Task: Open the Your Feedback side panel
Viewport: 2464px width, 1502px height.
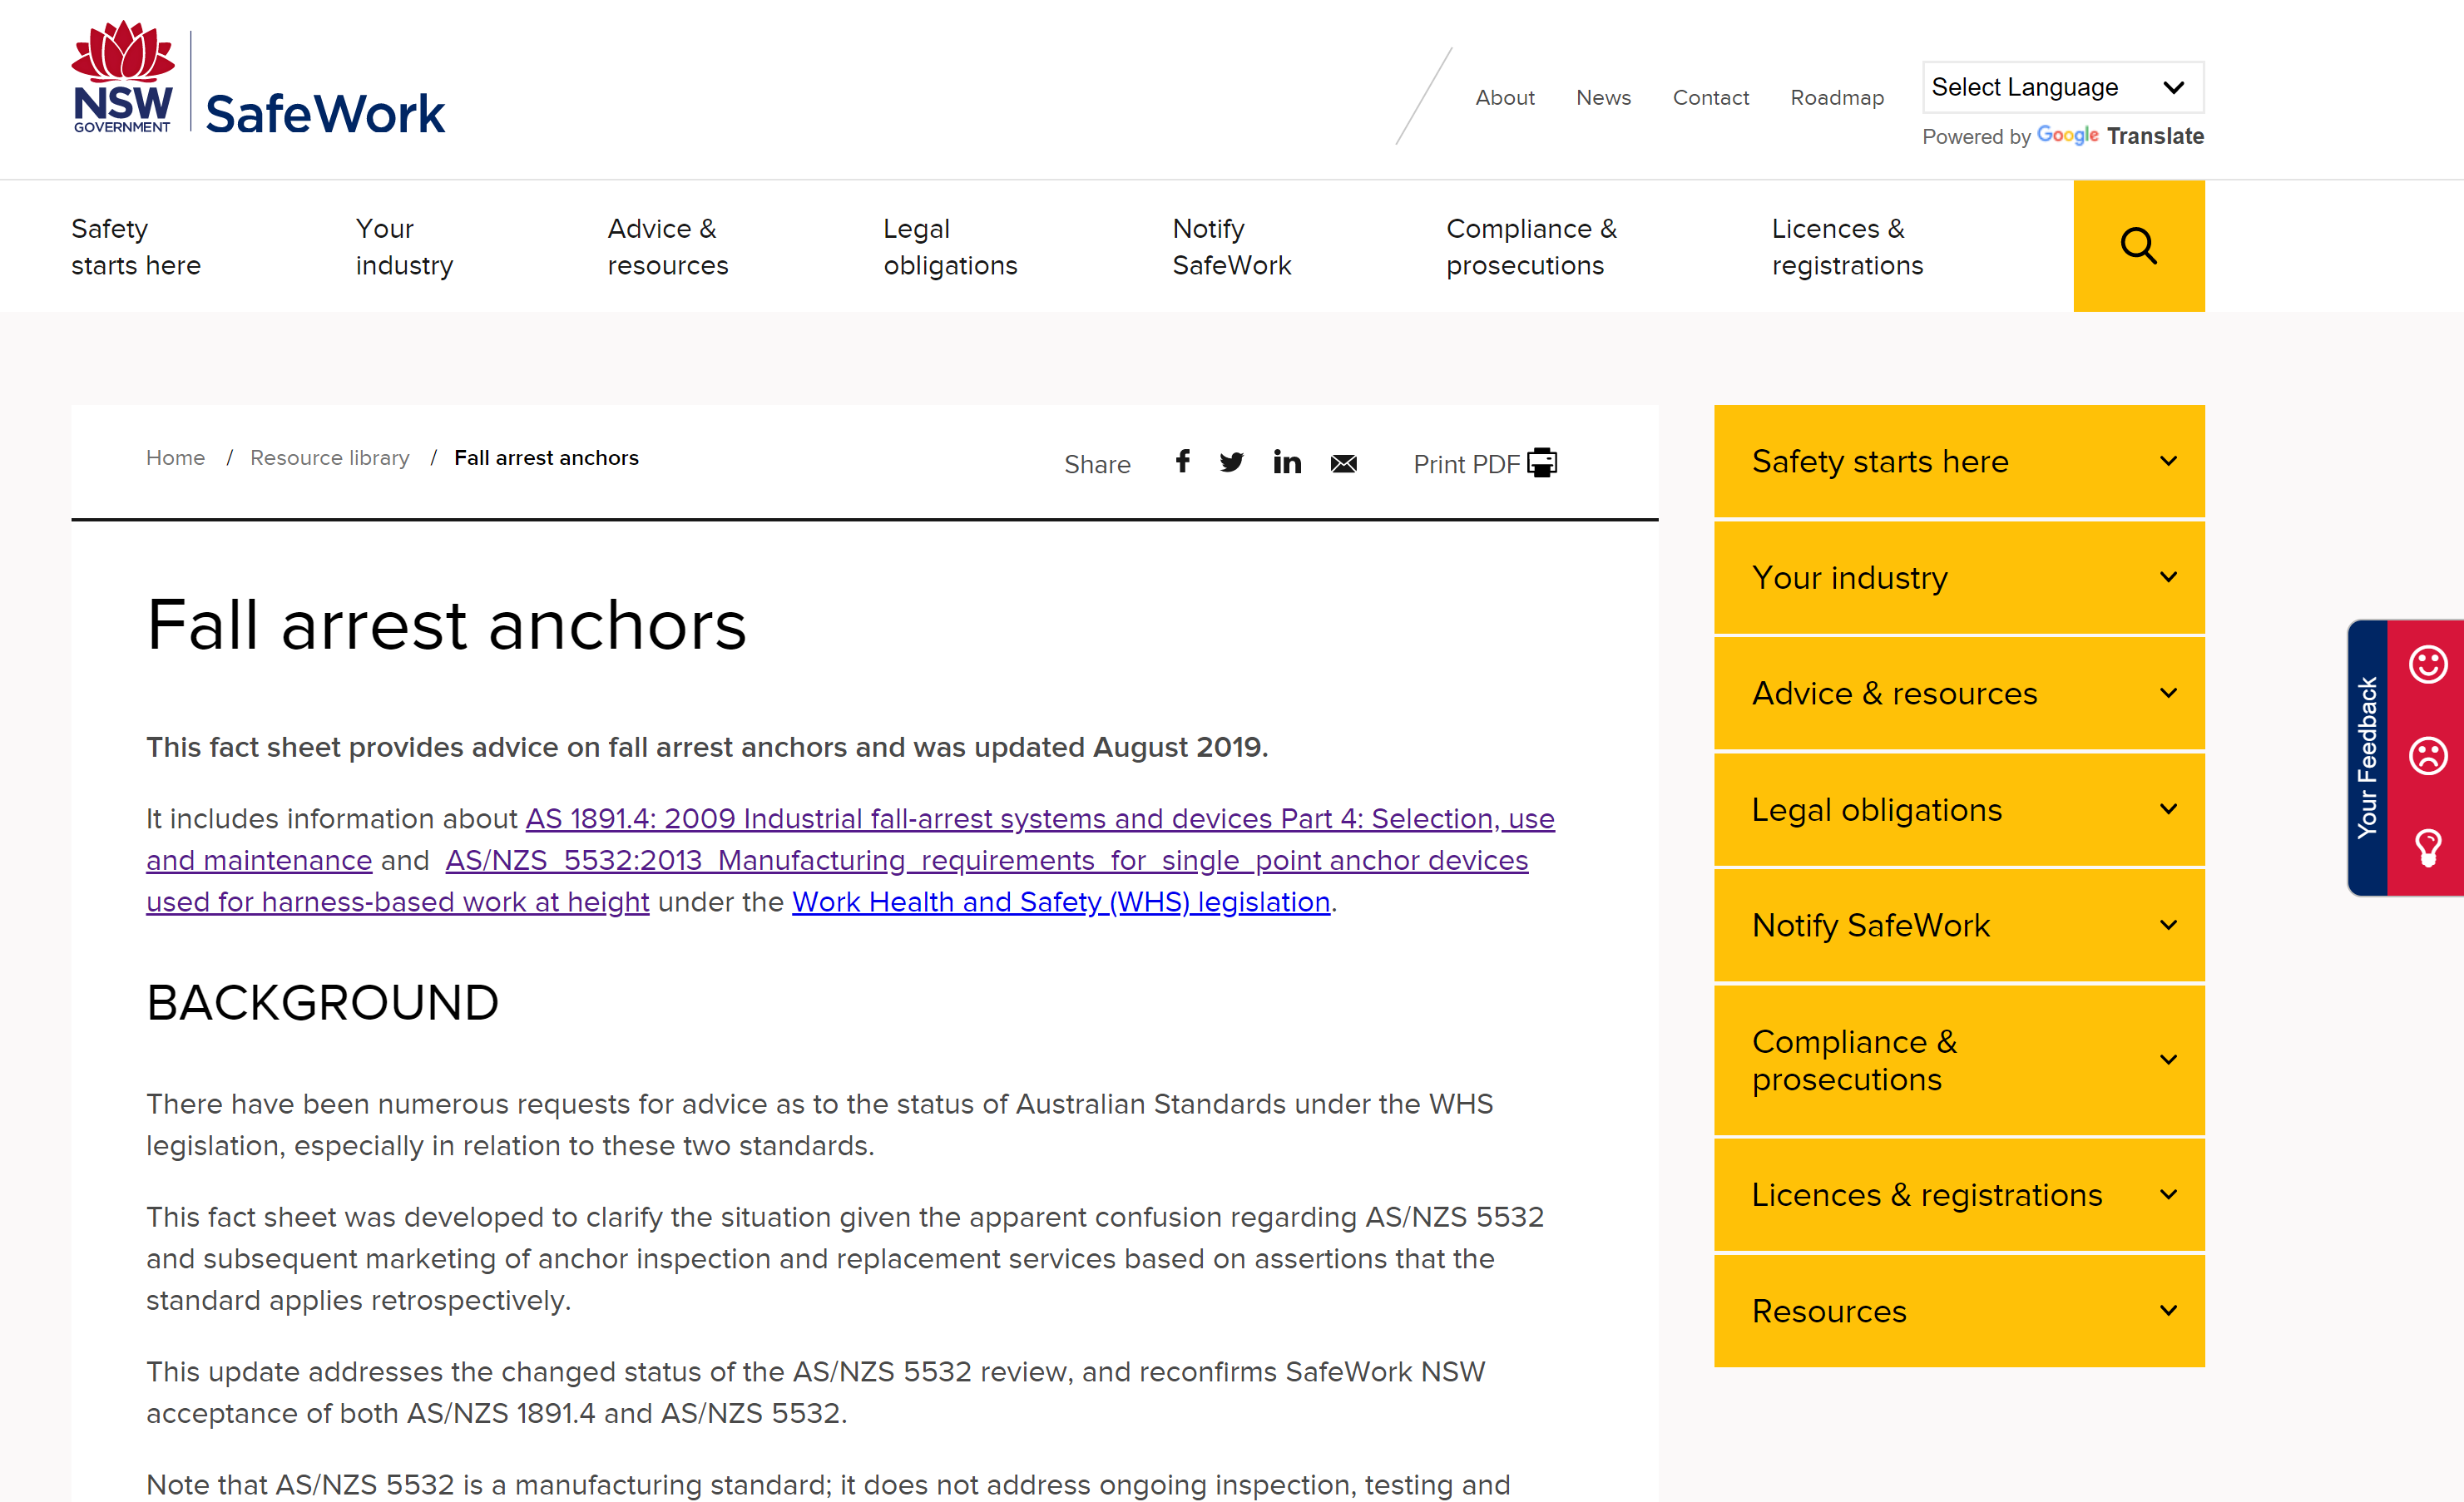Action: [2367, 757]
